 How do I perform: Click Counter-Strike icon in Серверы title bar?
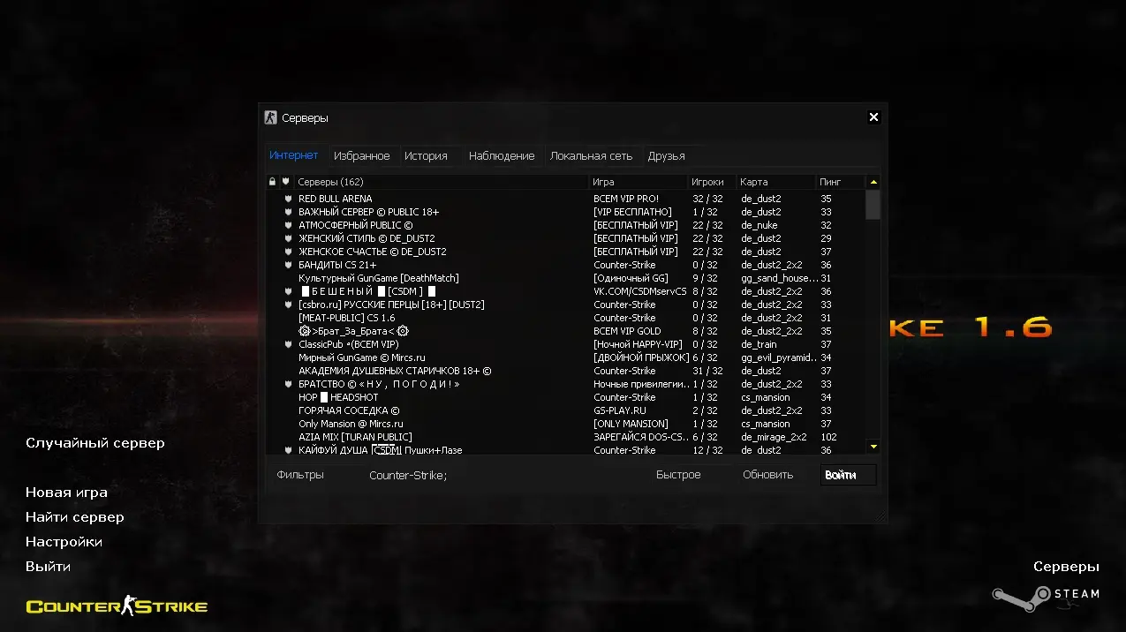[x=271, y=117]
